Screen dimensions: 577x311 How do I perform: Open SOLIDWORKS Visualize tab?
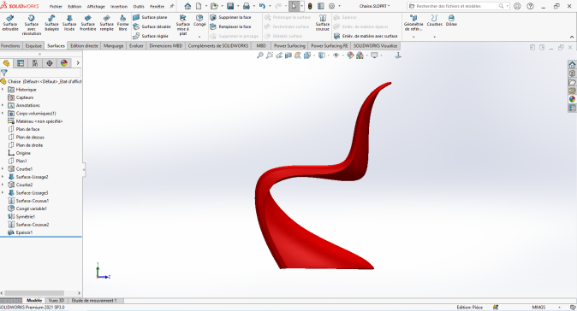tap(375, 46)
